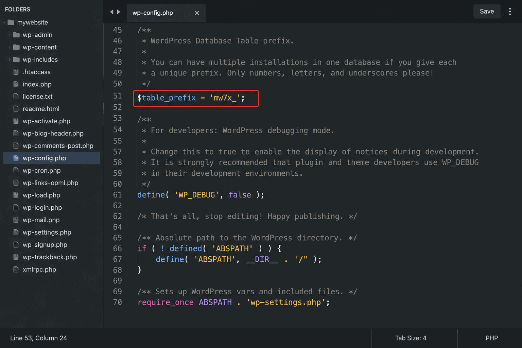
Task: Open wp-login.php file
Action: (42, 208)
